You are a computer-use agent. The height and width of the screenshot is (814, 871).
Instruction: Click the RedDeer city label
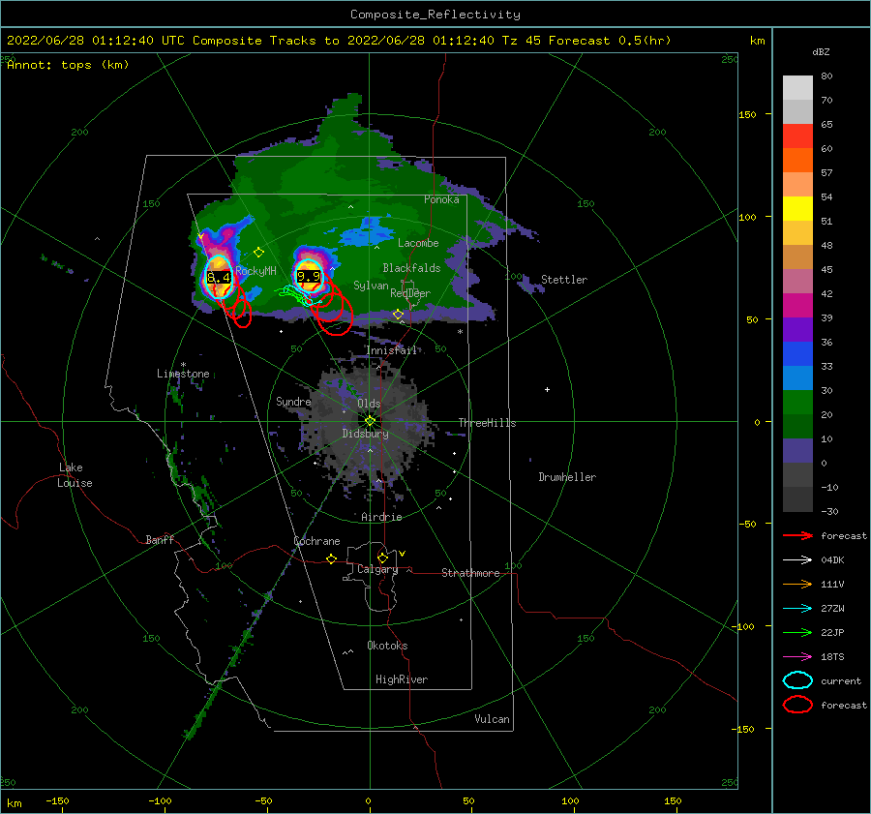(410, 293)
